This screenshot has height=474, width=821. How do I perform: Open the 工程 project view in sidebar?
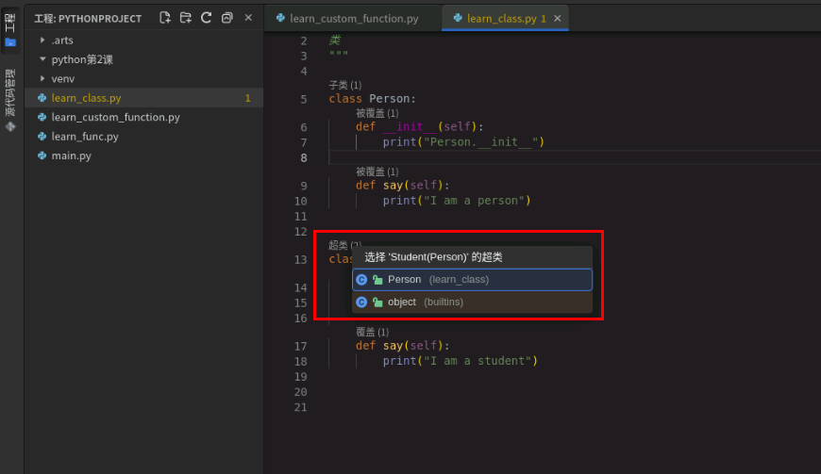tap(10, 29)
